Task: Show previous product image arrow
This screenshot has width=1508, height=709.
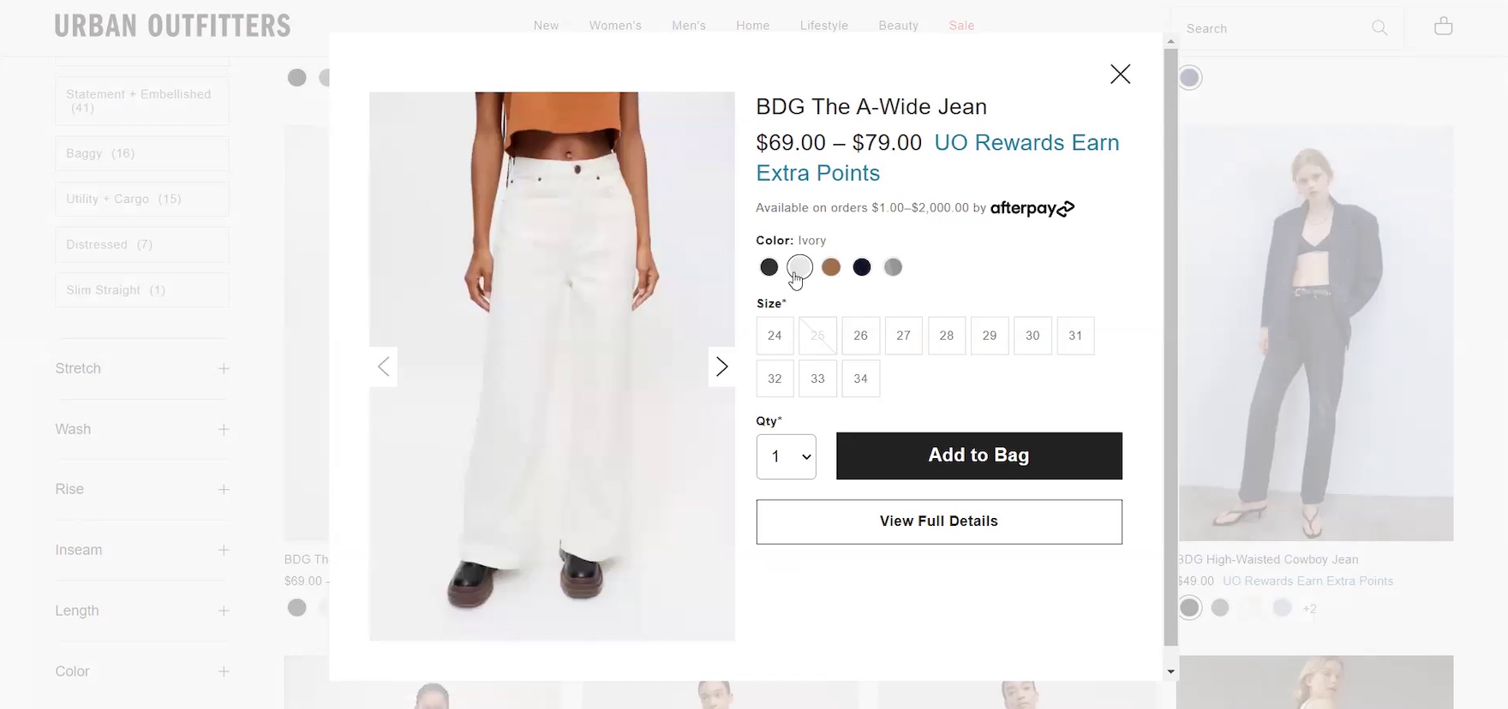Action: [384, 367]
